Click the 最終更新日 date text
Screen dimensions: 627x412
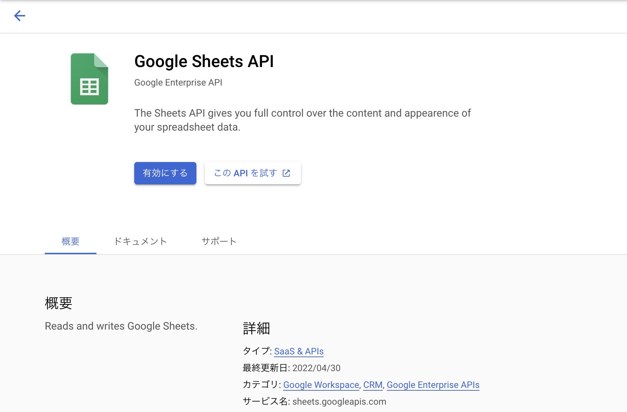pos(316,368)
